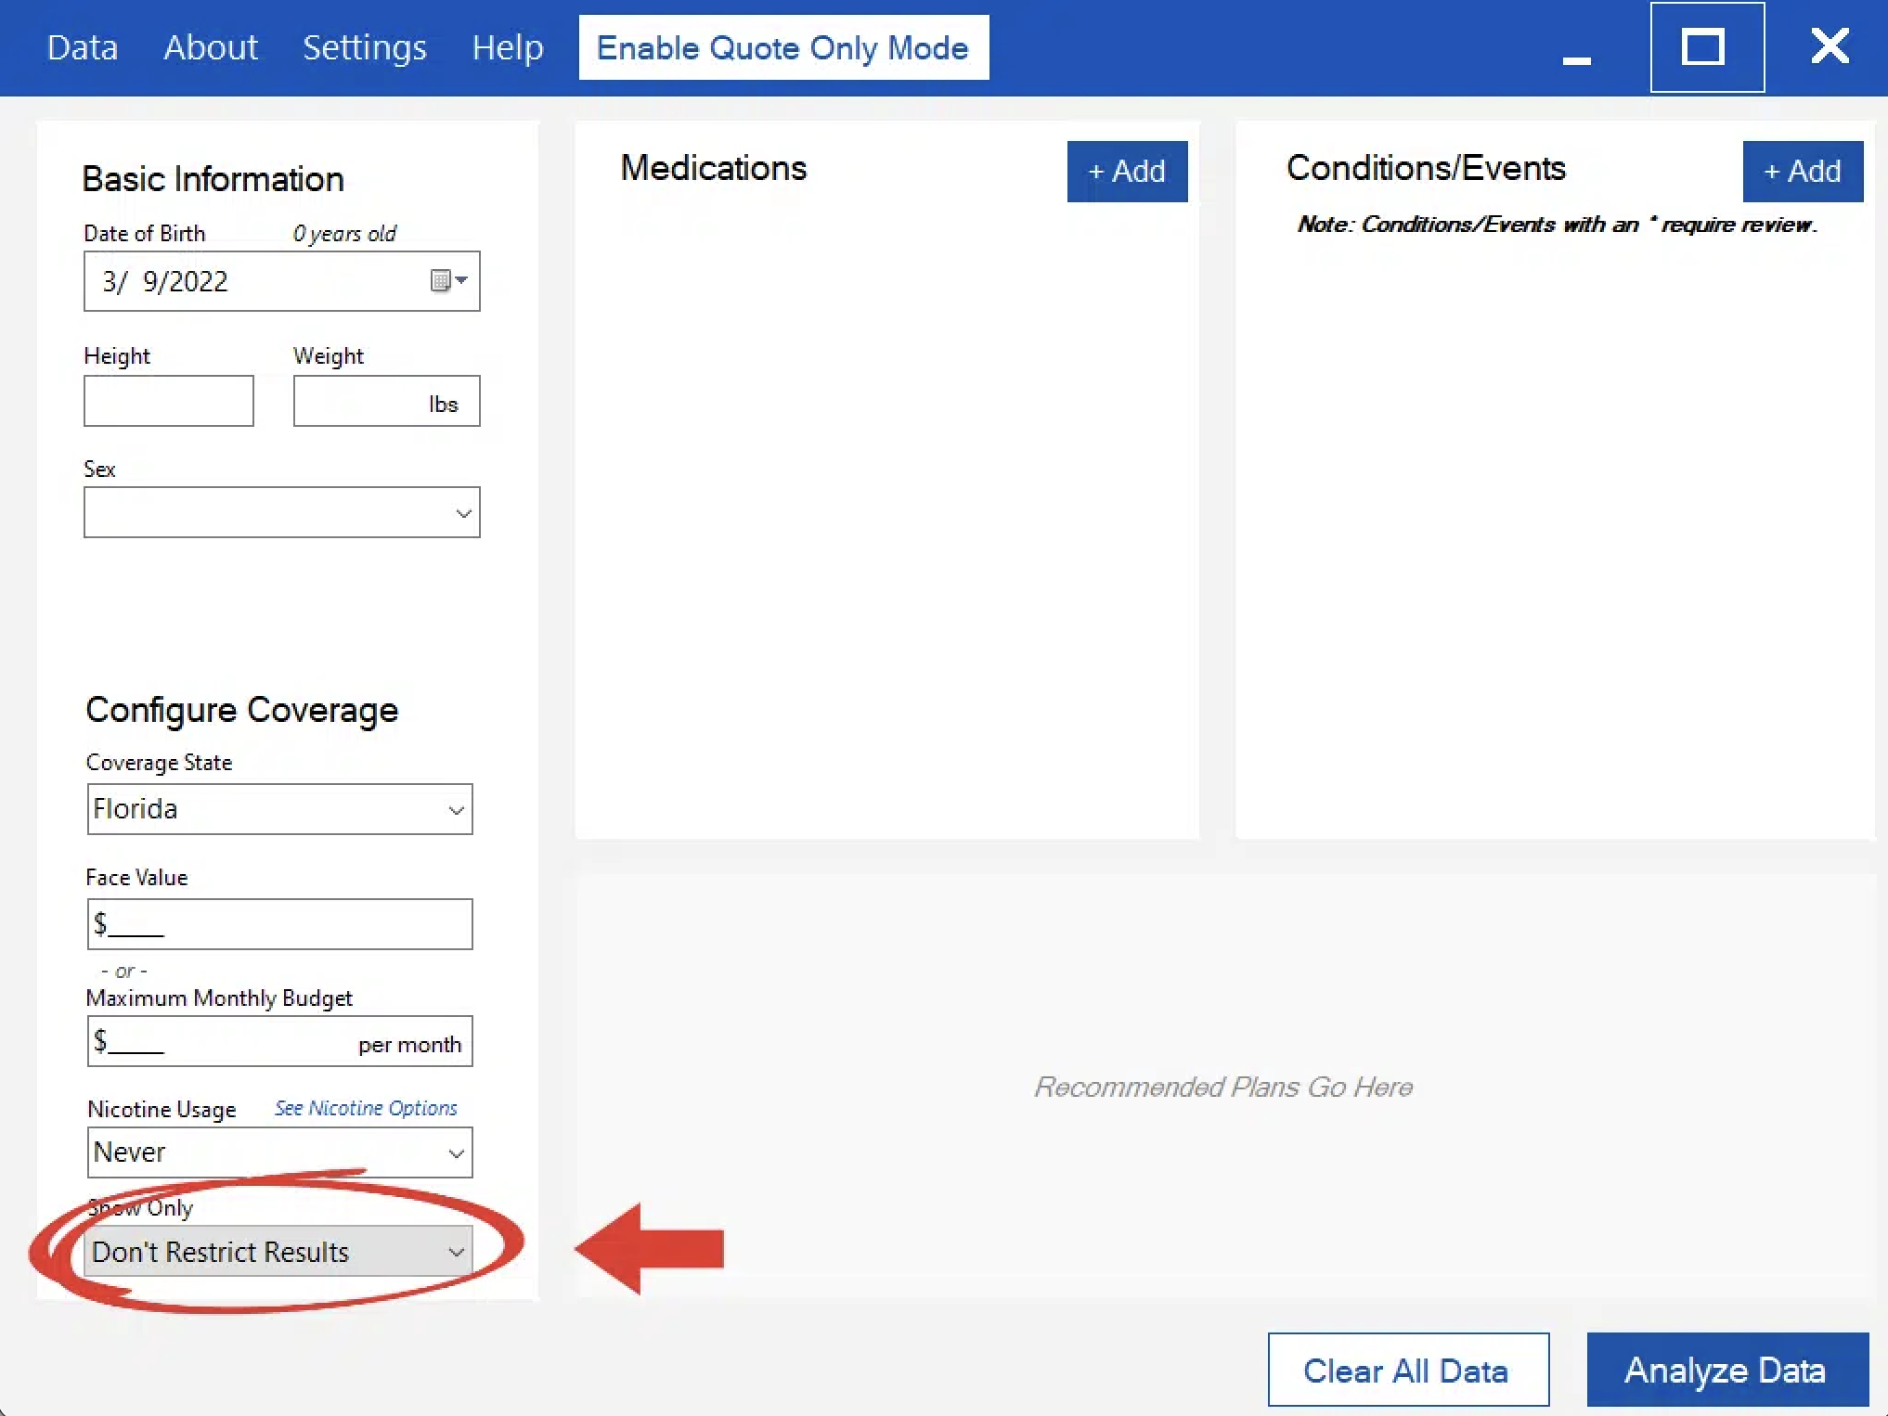Click Enable Quote Only Mode
Viewport: 1888px width, 1416px height.
tap(782, 47)
